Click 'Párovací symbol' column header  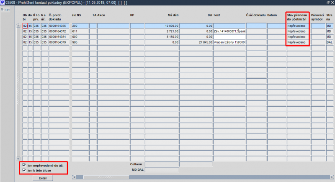(317, 17)
